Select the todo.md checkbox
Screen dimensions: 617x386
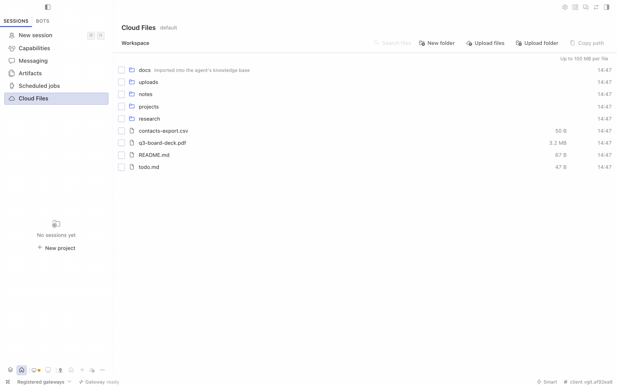(121, 167)
